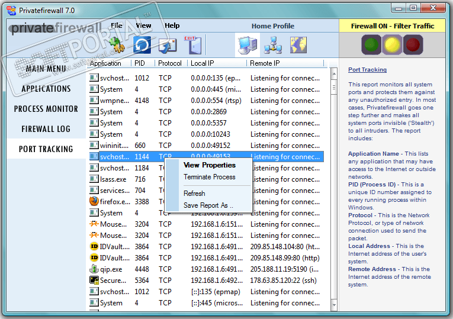Click the lsass.exe process icon
Screen dimensions: 453x319
click(94, 179)
